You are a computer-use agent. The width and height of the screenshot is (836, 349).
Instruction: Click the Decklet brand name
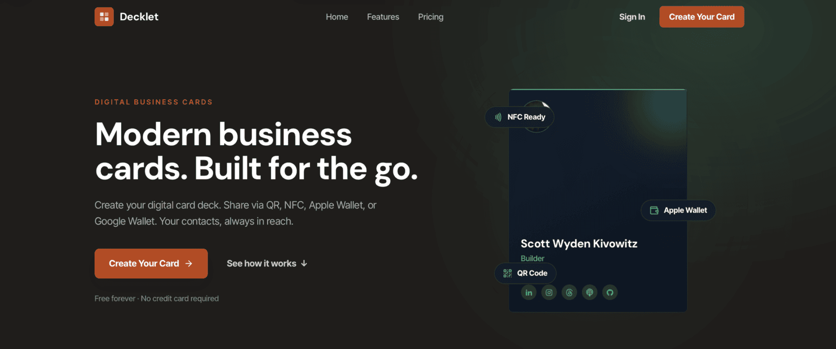point(139,17)
